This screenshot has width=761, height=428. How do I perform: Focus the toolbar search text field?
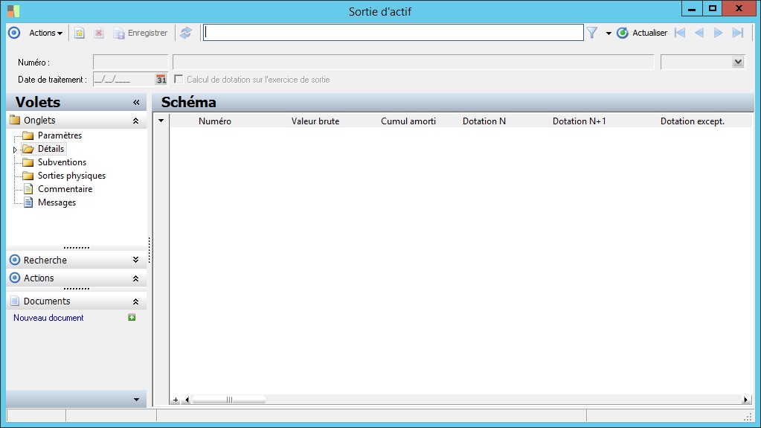tap(393, 33)
